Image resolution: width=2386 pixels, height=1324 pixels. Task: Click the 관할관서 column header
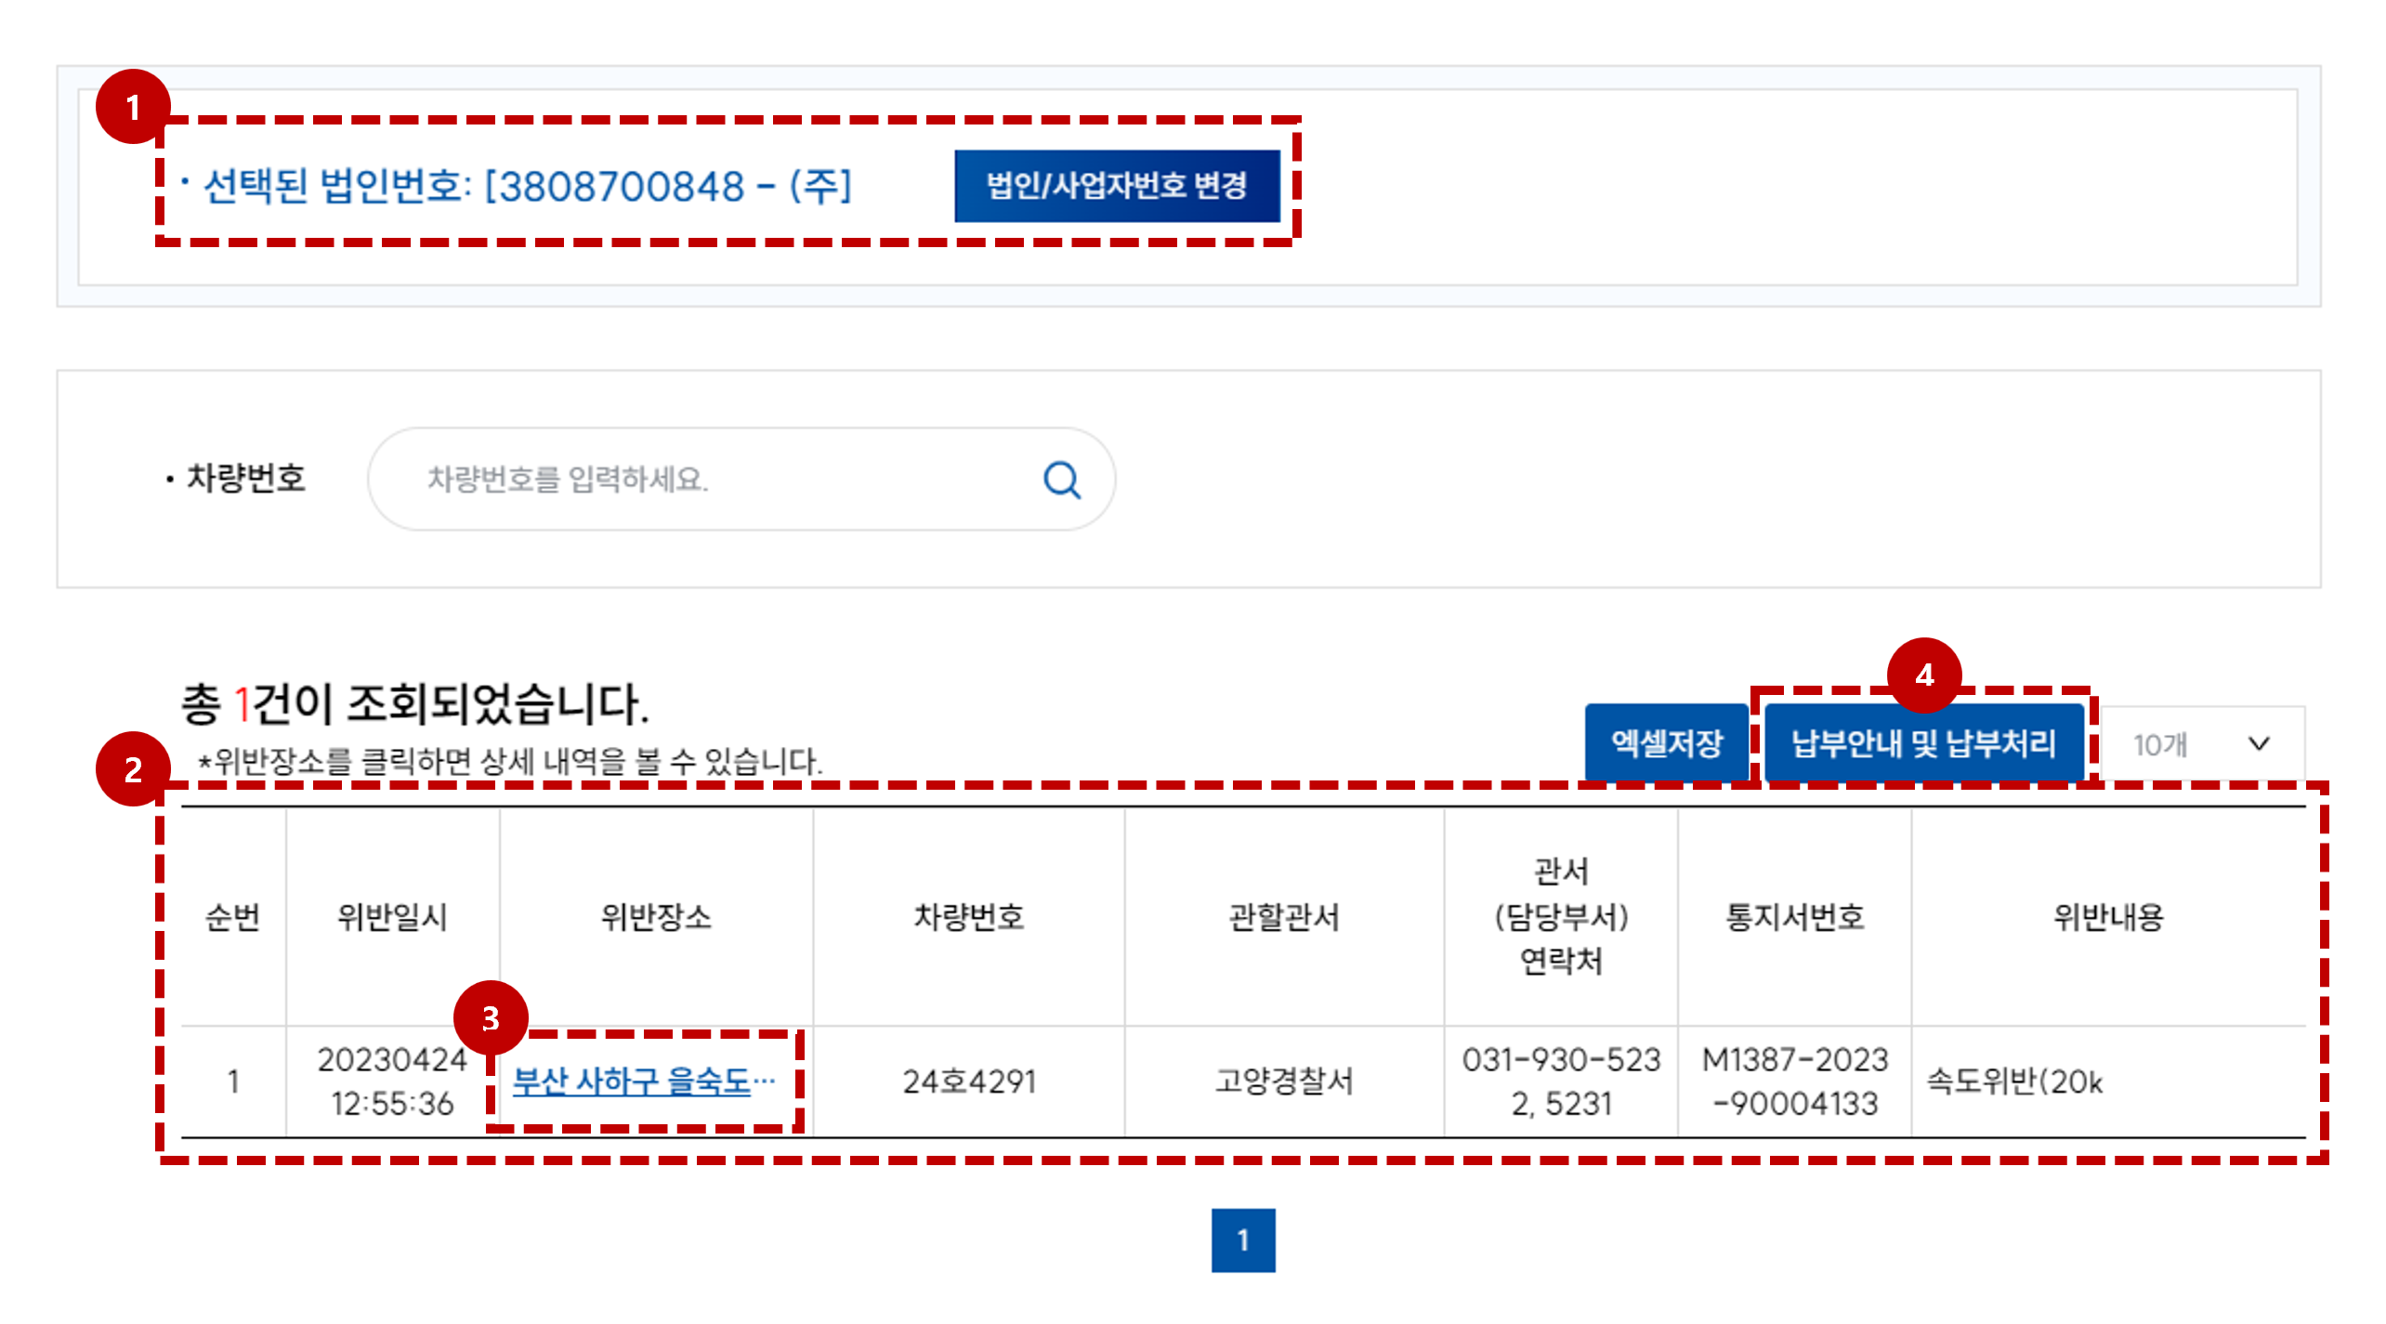coord(1283,917)
